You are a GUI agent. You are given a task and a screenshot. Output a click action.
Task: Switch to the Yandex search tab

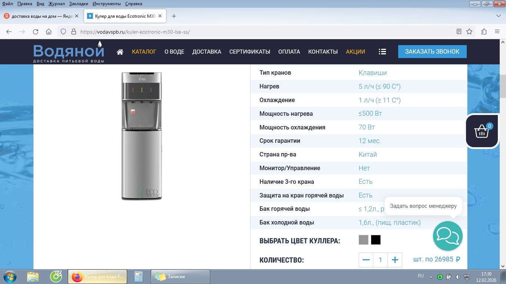click(41, 16)
